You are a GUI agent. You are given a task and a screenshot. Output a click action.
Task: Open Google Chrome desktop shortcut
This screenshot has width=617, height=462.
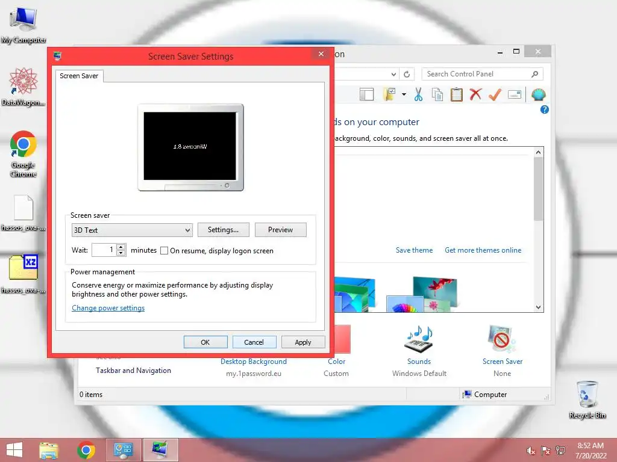[x=23, y=153]
